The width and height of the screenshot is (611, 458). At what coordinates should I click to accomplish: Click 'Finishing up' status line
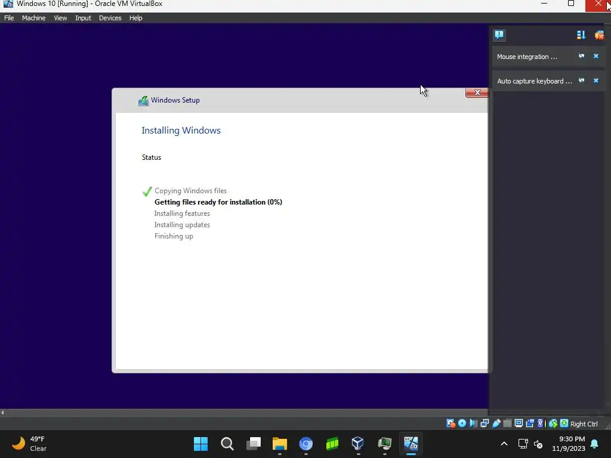(x=174, y=236)
